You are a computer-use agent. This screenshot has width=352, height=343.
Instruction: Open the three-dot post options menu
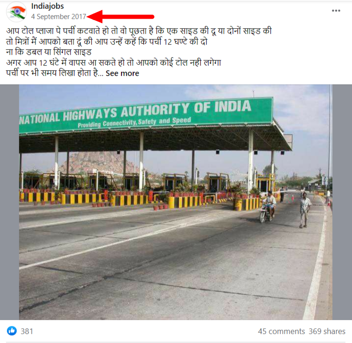pyautogui.click(x=336, y=11)
